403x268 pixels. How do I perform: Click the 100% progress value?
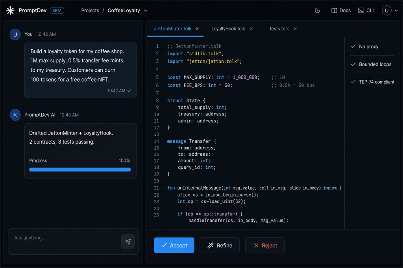(x=124, y=160)
